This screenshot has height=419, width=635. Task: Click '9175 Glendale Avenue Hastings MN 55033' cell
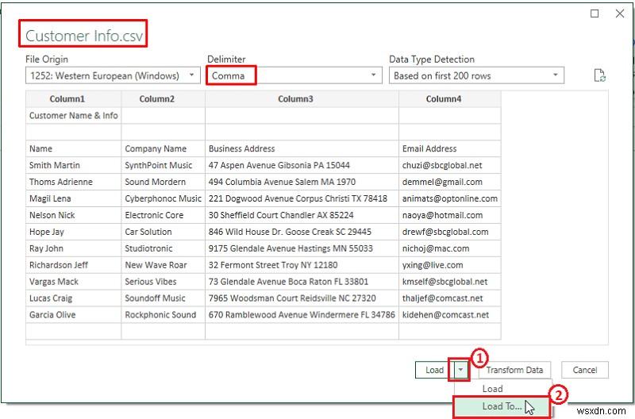point(302,248)
